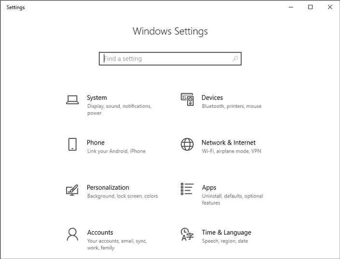
Task: Open the Accounts person icon
Action: coord(72,234)
